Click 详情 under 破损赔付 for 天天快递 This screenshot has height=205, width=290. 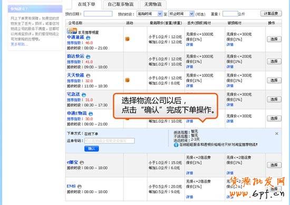(x=230, y=86)
